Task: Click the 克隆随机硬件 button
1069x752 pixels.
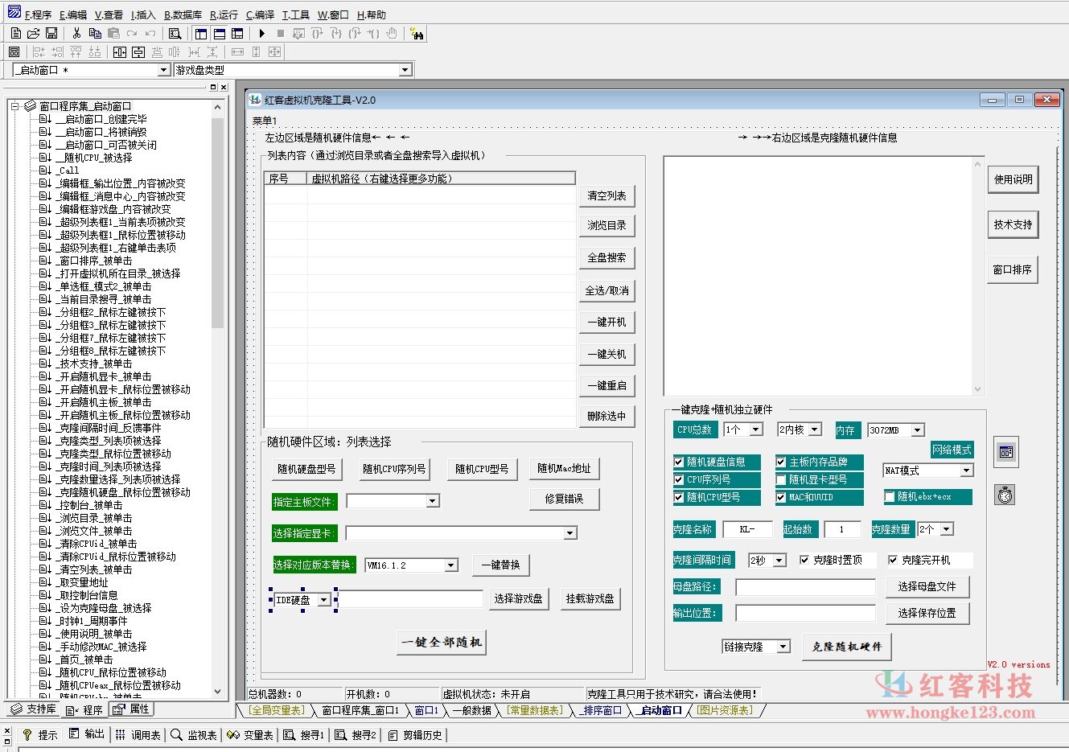Action: click(x=846, y=647)
